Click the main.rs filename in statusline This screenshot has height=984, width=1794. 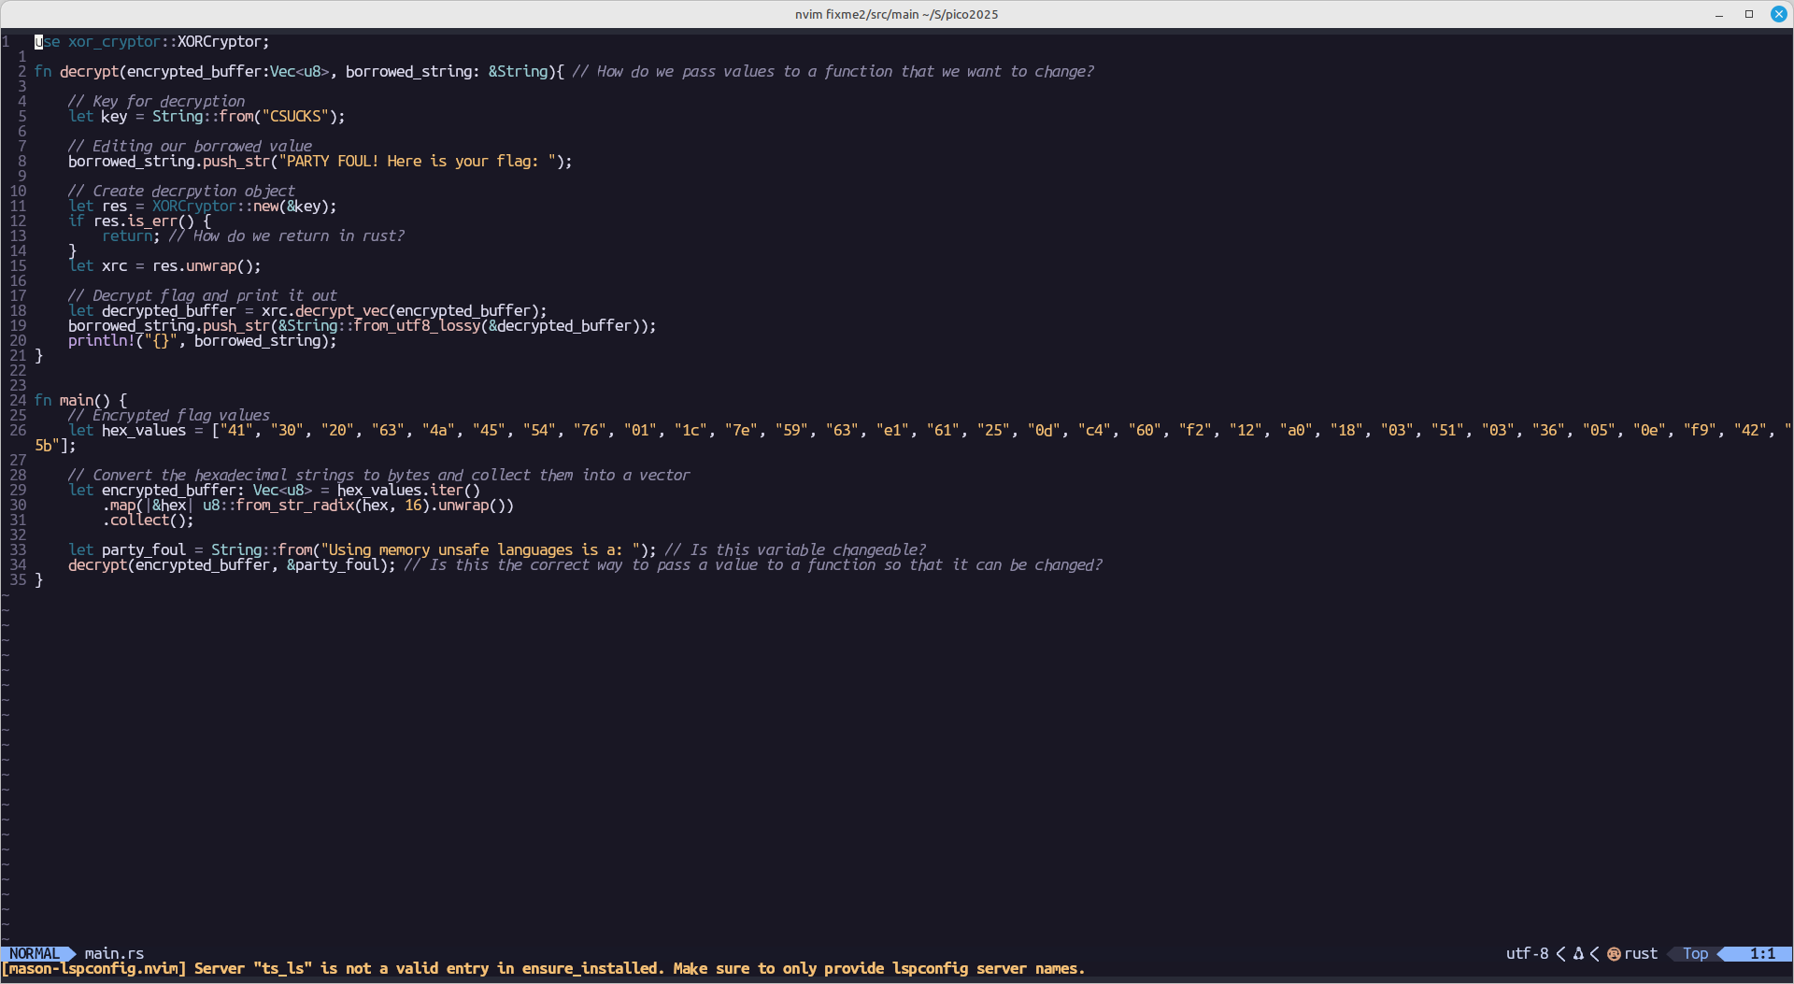pyautogui.click(x=114, y=954)
